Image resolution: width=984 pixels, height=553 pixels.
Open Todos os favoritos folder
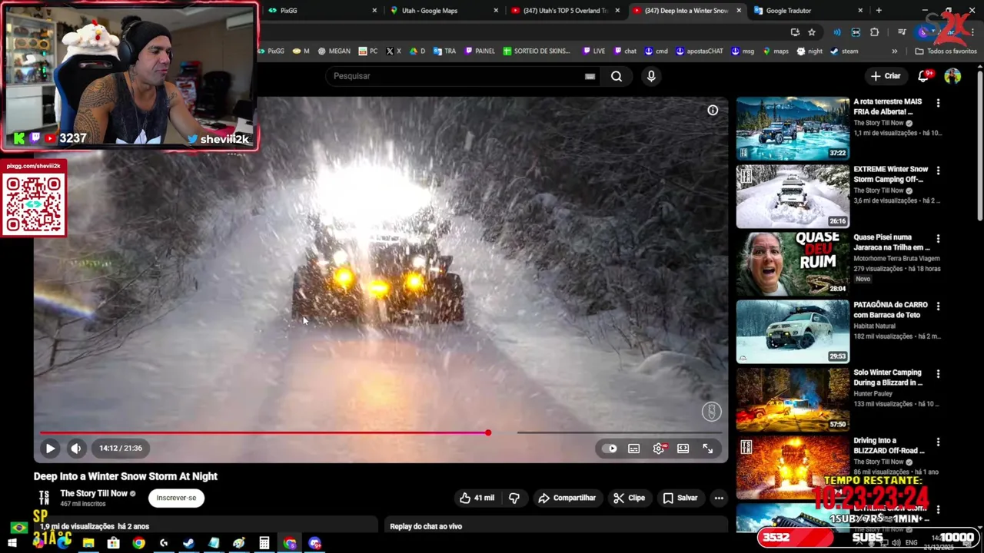pyautogui.click(x=946, y=51)
